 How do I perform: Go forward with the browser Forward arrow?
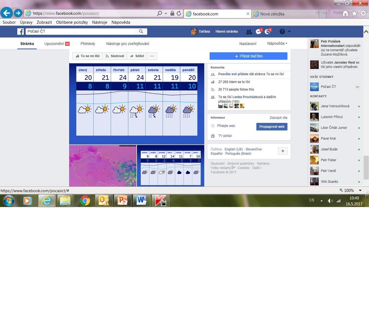(18, 13)
